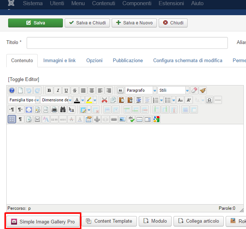The height and width of the screenshot is (229, 246).
Task: Click the increase indent icon
Action: click(x=138, y=100)
